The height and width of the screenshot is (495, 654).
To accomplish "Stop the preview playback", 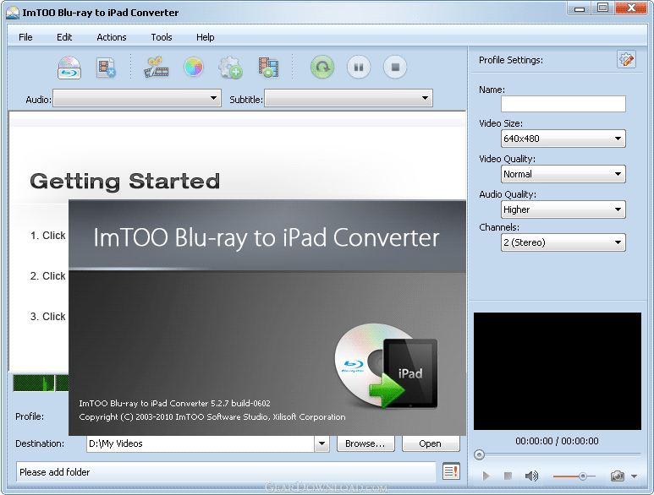I will tap(508, 476).
